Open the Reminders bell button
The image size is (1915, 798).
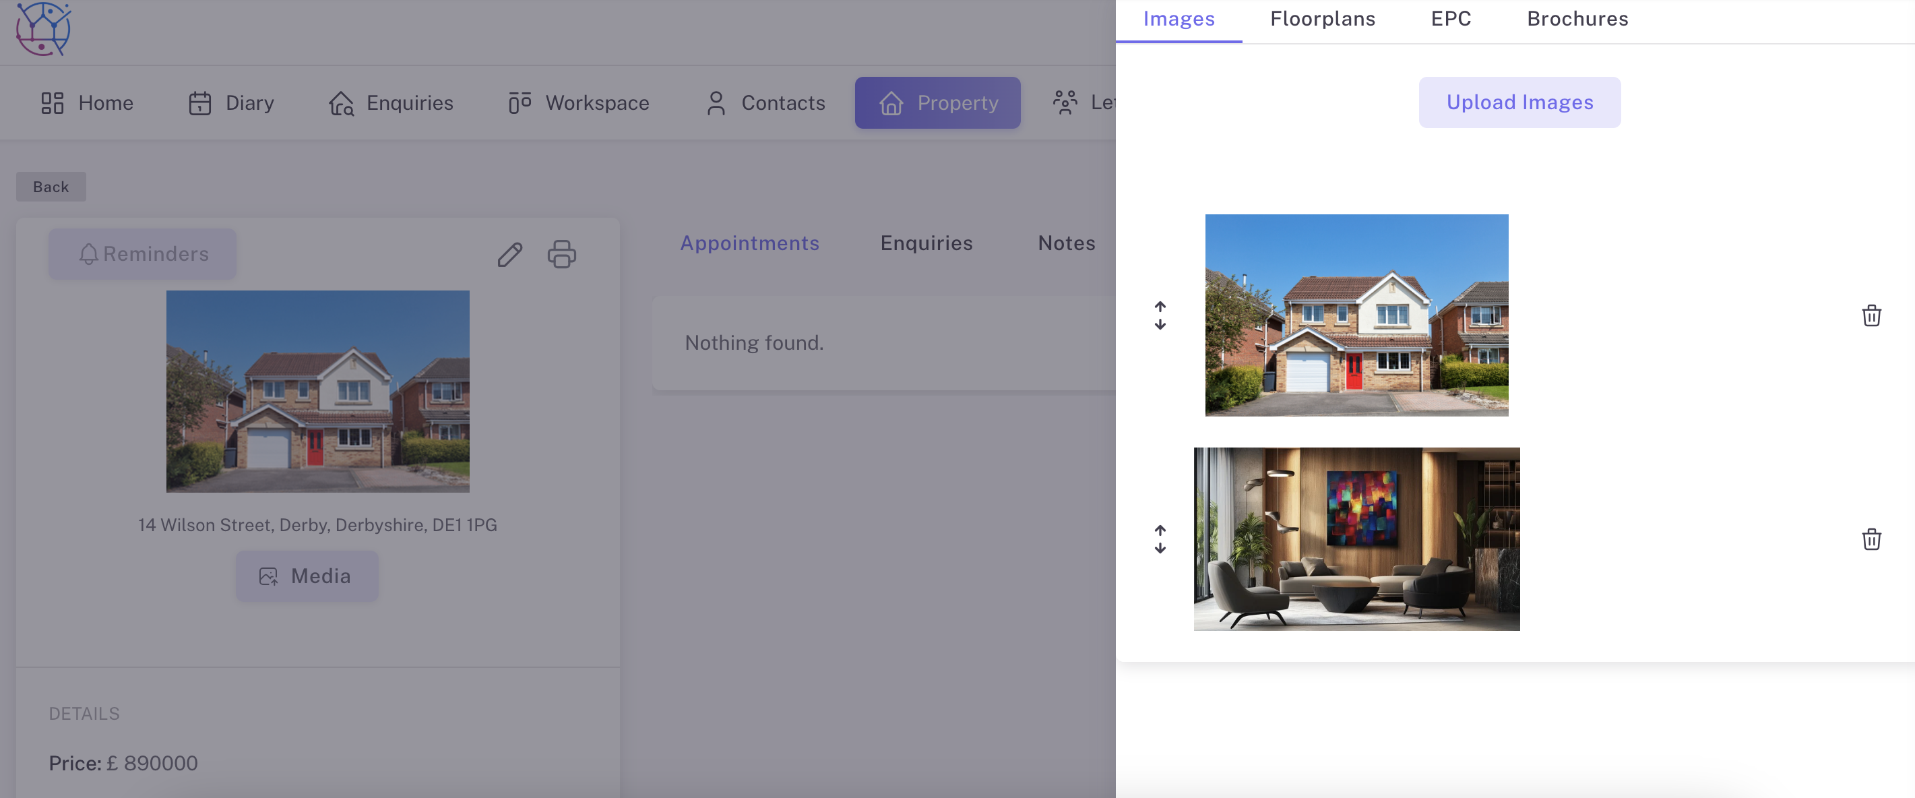(143, 254)
